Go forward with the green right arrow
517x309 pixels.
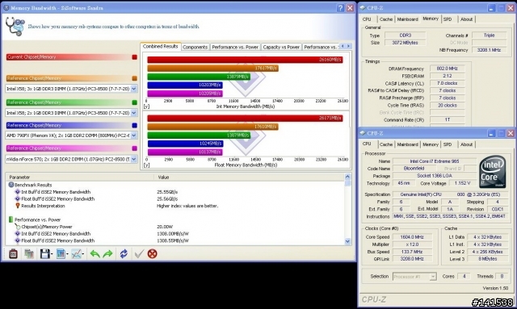[x=107, y=253]
